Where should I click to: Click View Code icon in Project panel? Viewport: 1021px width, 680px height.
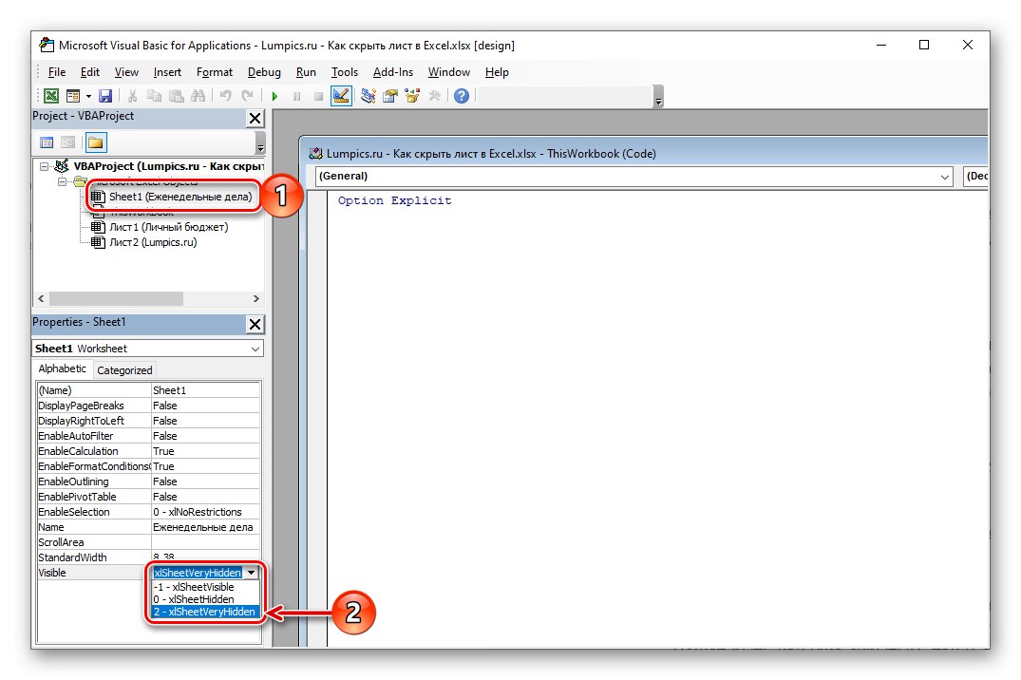(47, 142)
